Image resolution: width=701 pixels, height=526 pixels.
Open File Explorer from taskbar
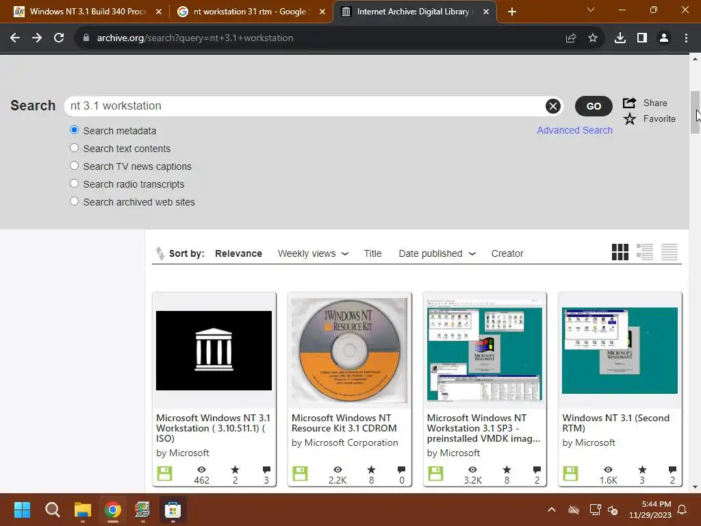(x=83, y=510)
